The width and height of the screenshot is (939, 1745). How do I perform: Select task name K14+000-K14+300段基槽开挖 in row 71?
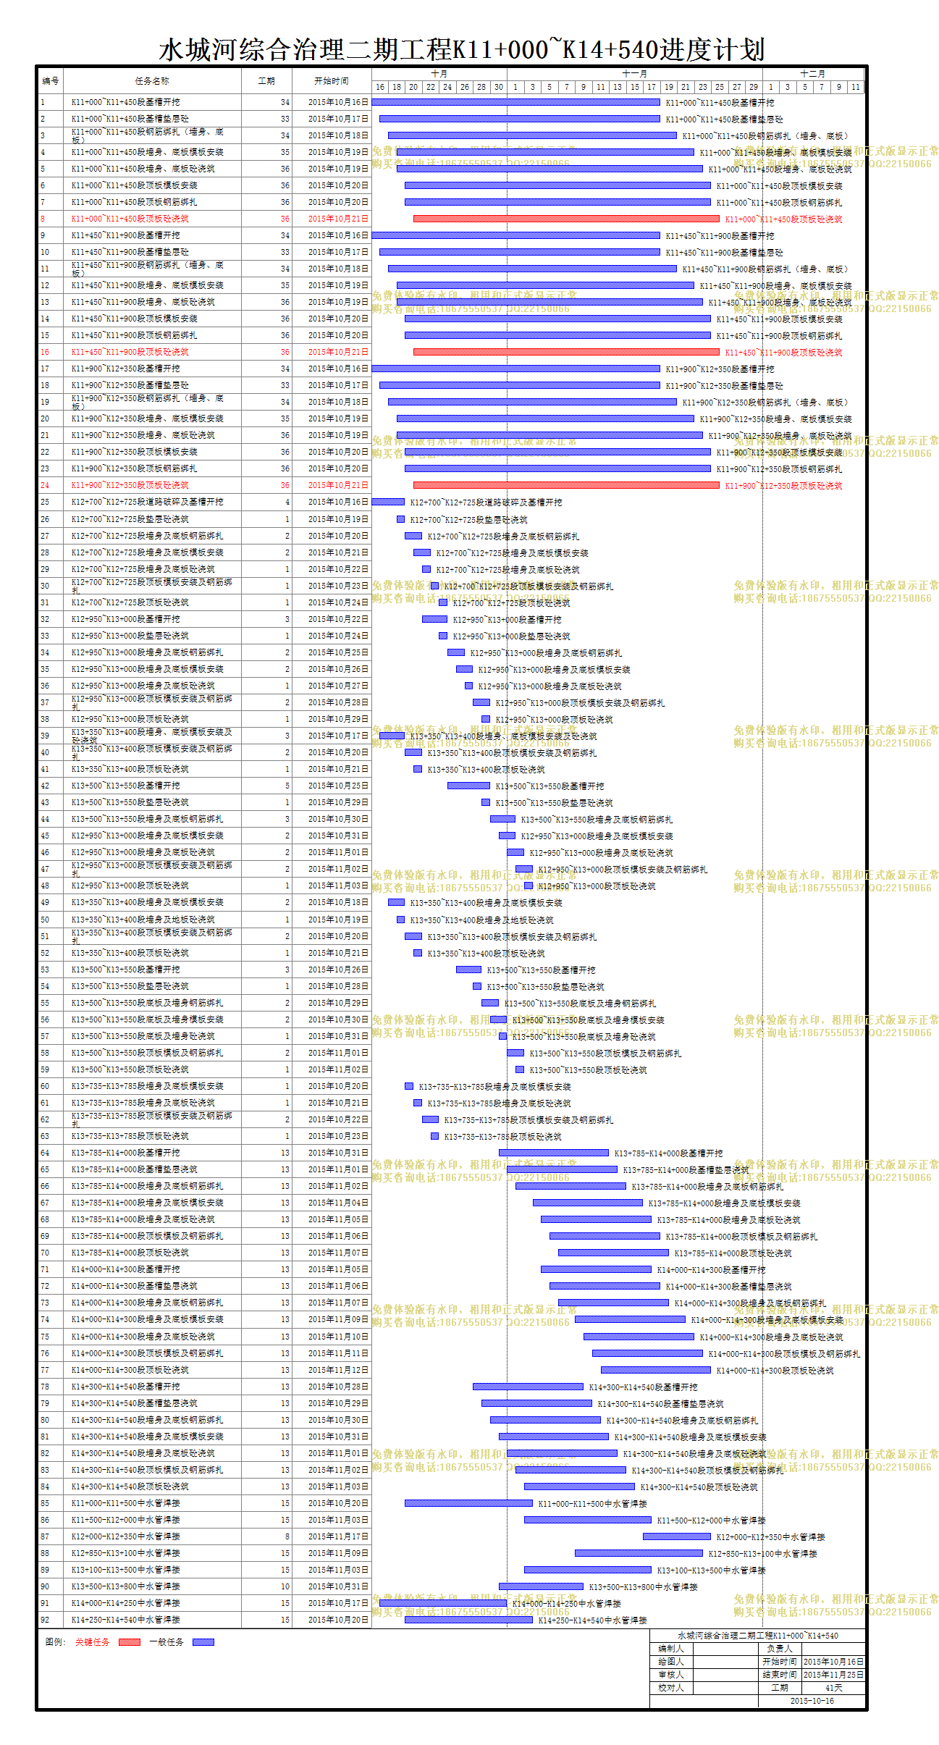point(126,1269)
